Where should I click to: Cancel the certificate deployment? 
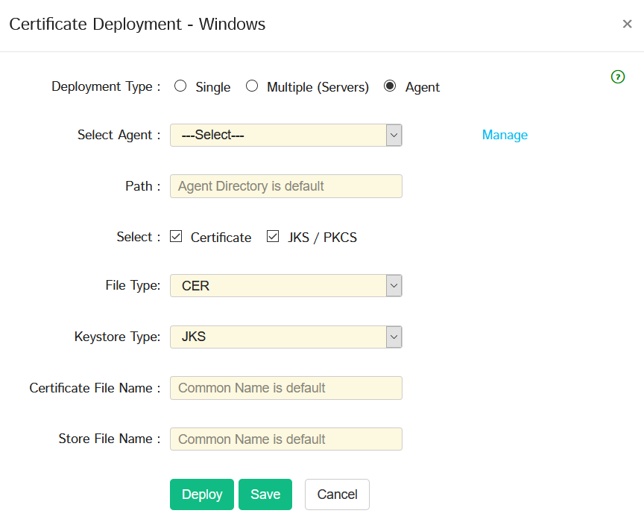pos(337,494)
